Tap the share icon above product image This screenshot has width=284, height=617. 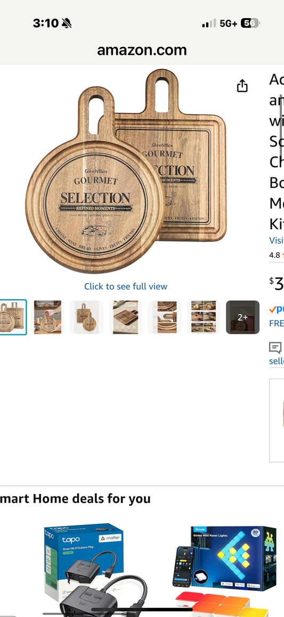[242, 85]
